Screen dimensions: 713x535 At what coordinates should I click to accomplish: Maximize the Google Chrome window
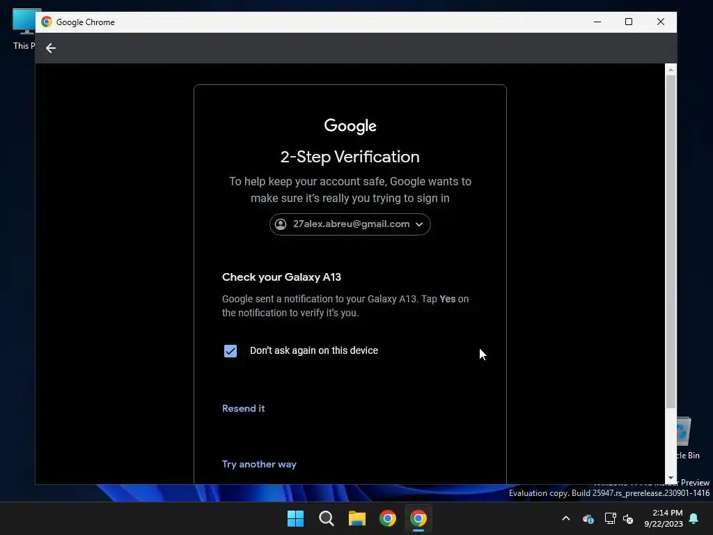pos(629,22)
